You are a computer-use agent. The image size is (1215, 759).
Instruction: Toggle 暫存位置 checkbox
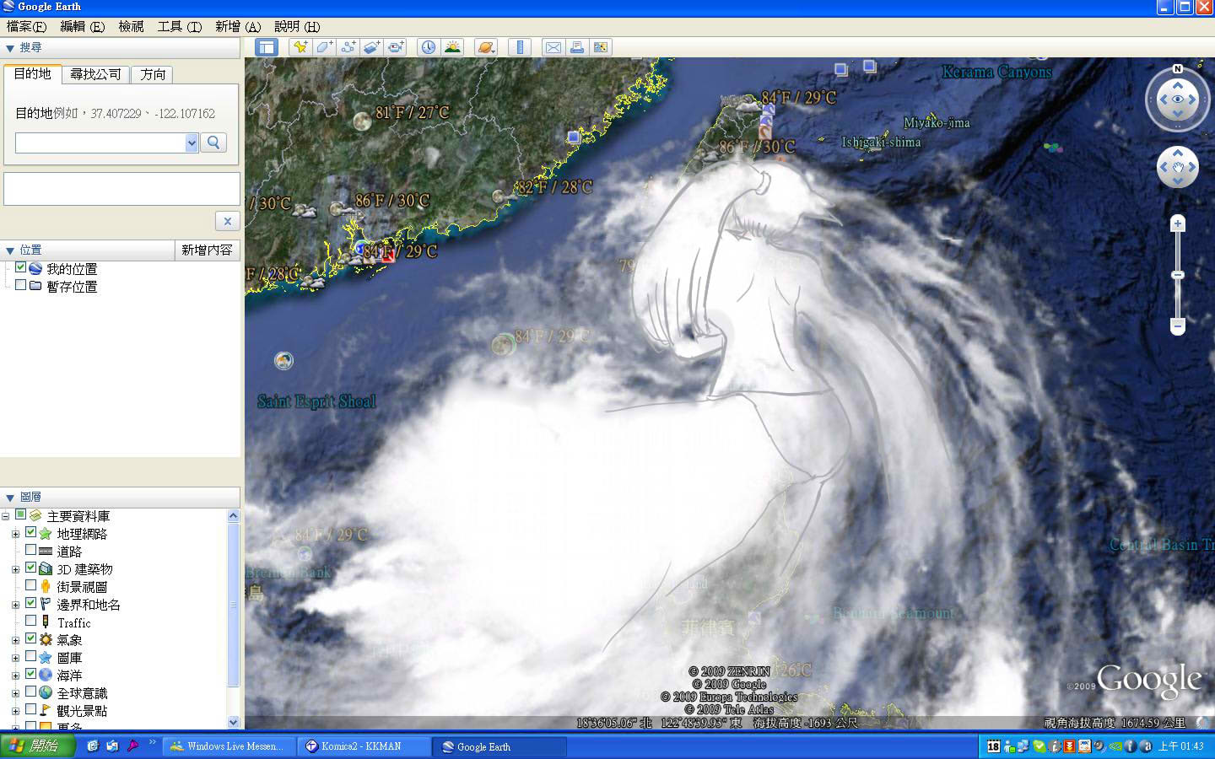pyautogui.click(x=21, y=285)
